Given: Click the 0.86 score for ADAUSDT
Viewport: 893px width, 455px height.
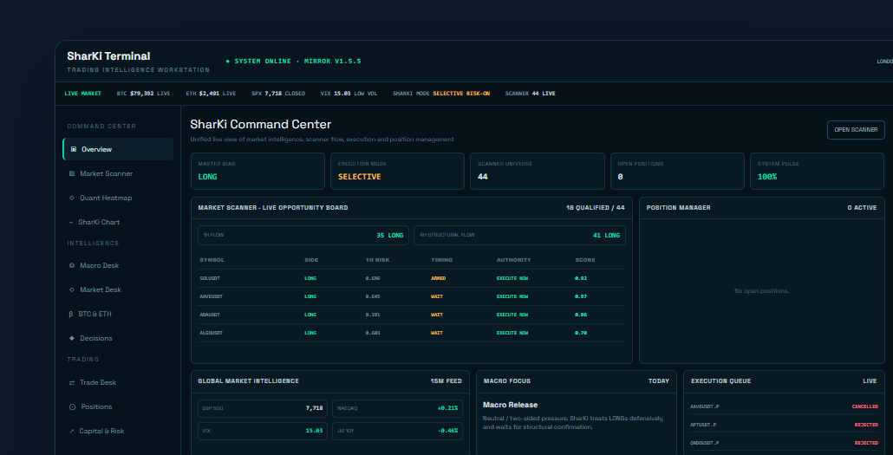Looking at the screenshot, I should click(581, 315).
